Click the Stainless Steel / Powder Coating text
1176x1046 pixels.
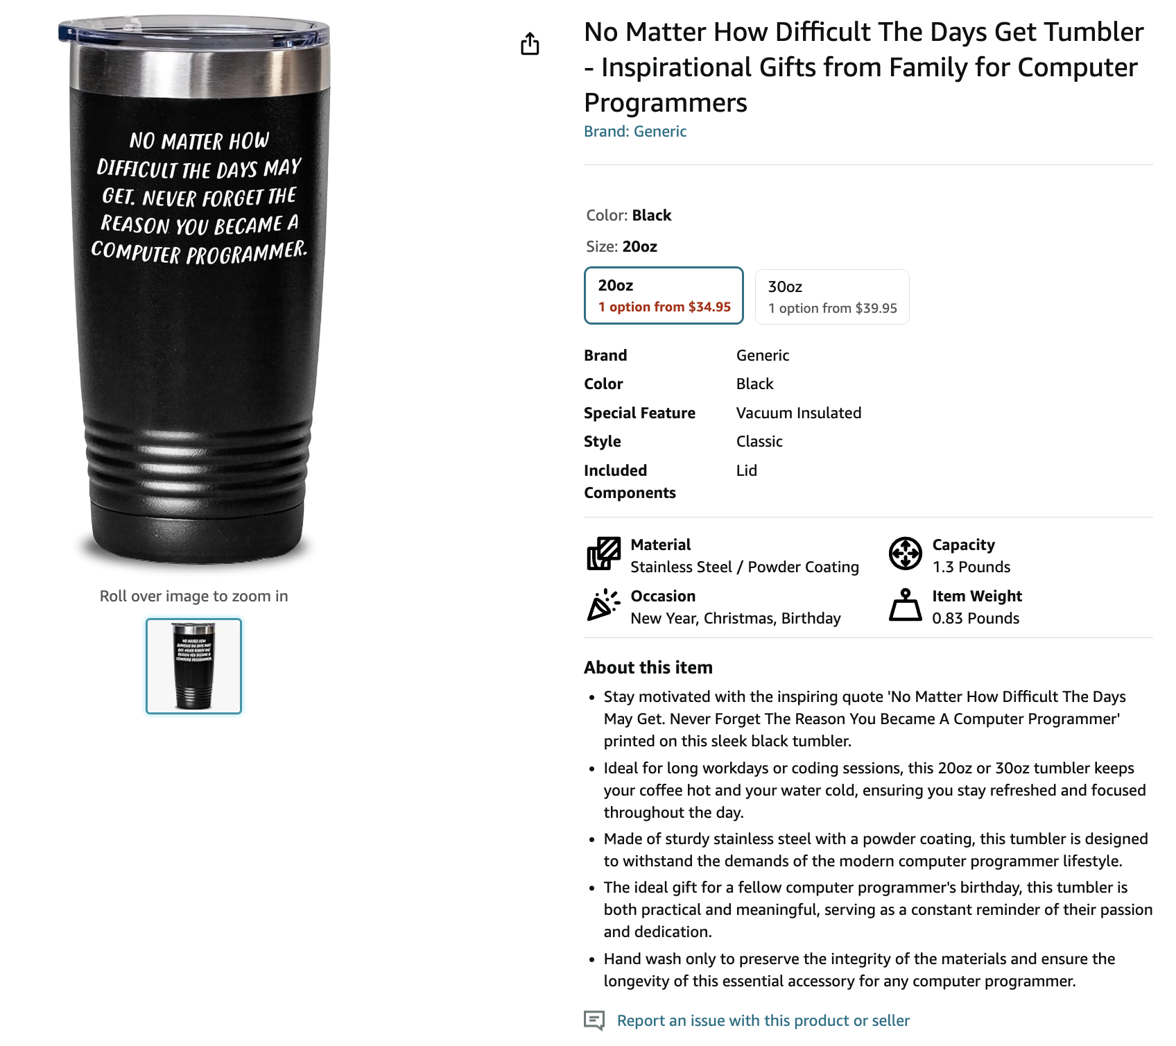click(x=745, y=567)
